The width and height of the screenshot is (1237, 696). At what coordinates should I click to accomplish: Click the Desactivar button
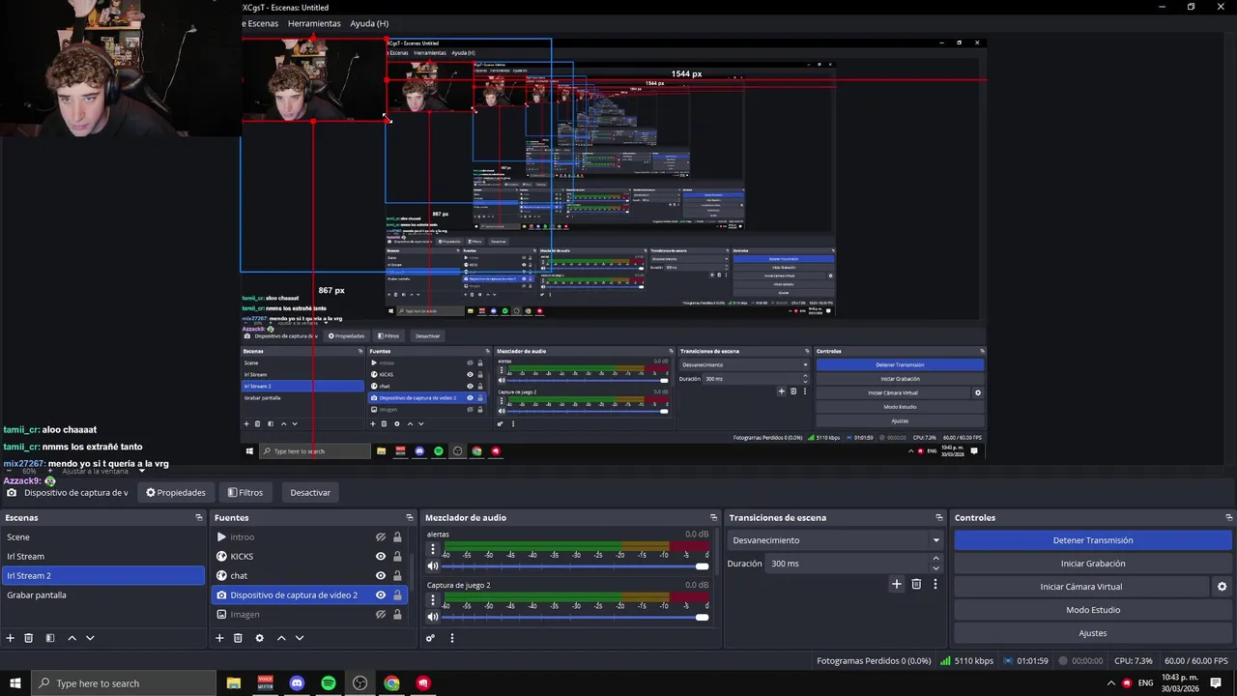tap(310, 493)
